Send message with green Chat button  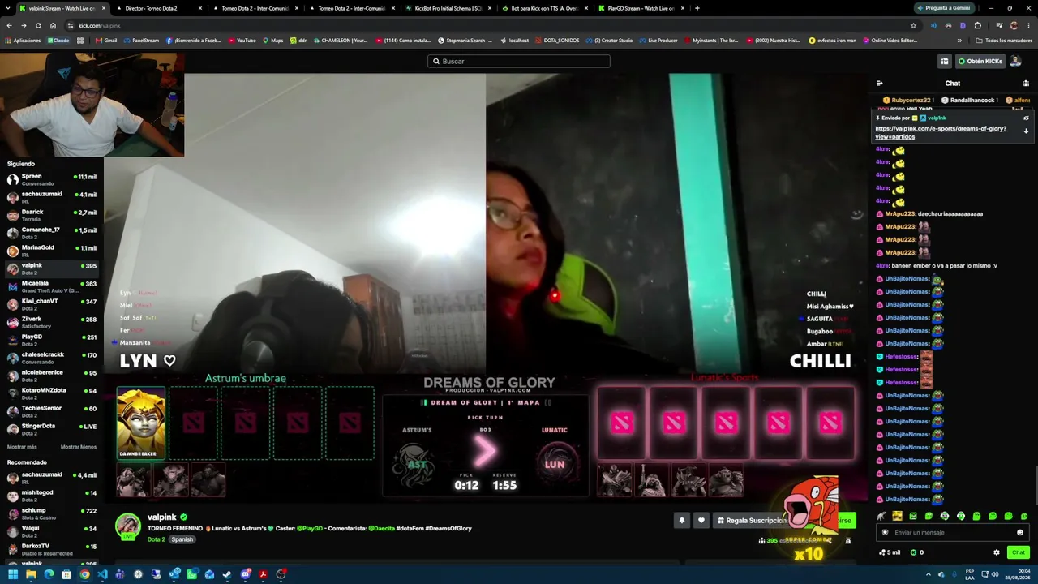click(x=1019, y=552)
